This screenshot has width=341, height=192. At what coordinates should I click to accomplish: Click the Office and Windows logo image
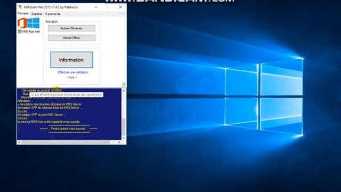[x=29, y=23]
